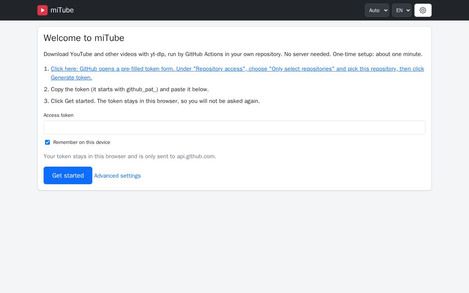Click the token privacy note about api.github.com
469x293 pixels.
point(130,156)
